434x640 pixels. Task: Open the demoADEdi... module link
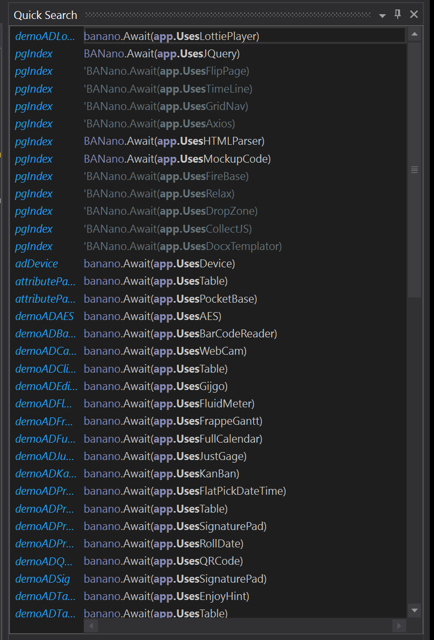(x=46, y=386)
